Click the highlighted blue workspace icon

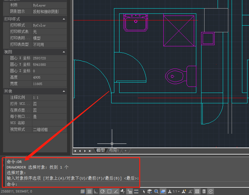click(163, 191)
